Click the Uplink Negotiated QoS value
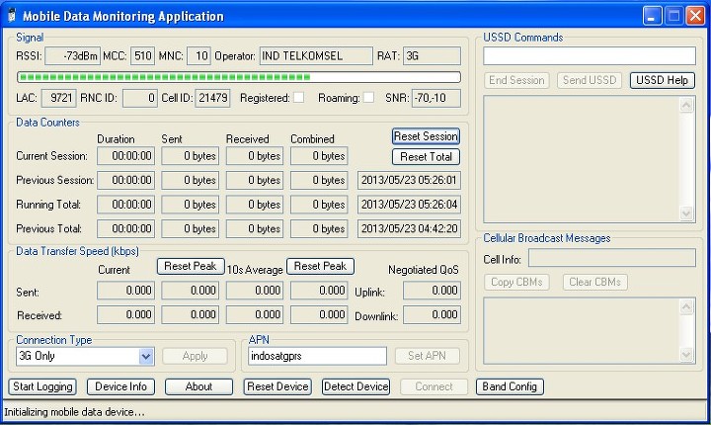This screenshot has width=711, height=425. click(x=432, y=291)
